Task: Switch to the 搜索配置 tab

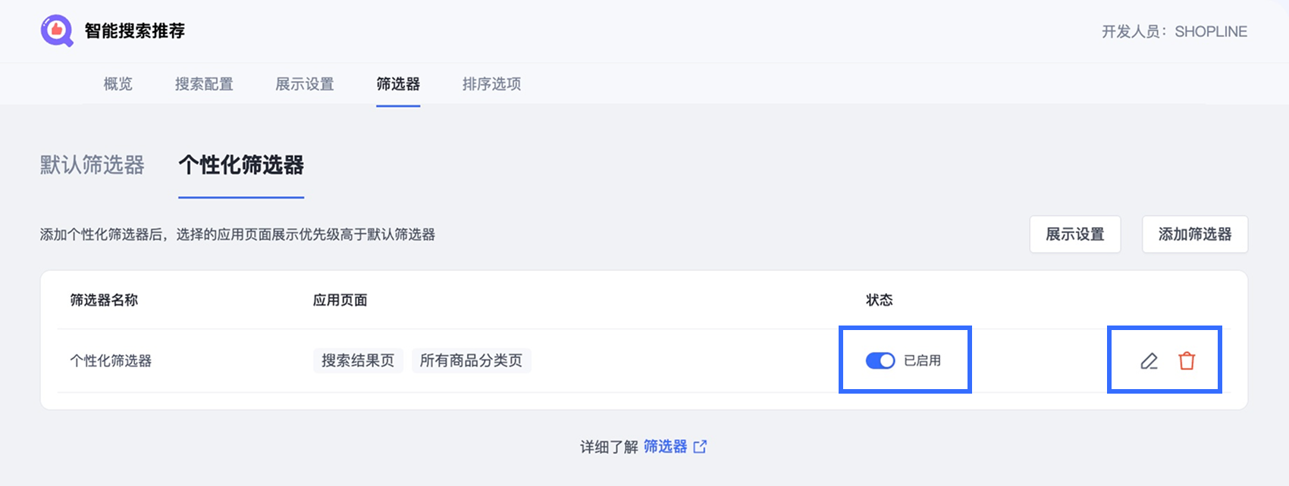Action: pyautogui.click(x=204, y=84)
